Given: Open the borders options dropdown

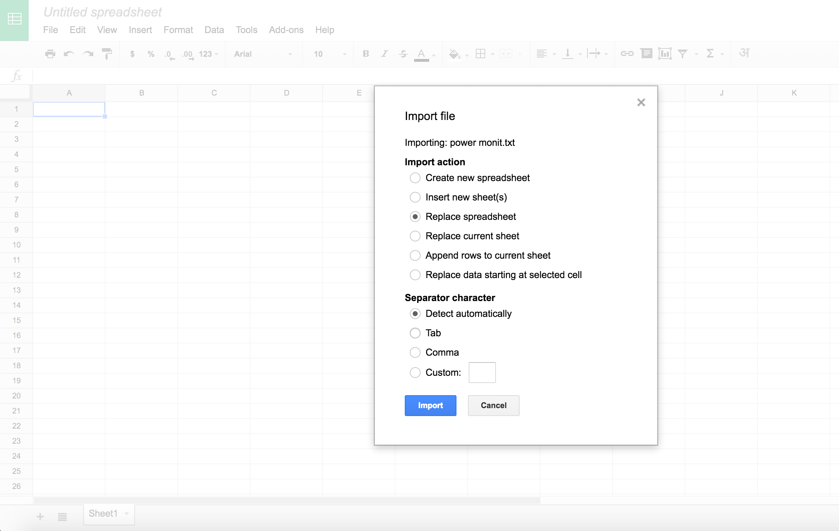Looking at the screenshot, I should coord(492,54).
